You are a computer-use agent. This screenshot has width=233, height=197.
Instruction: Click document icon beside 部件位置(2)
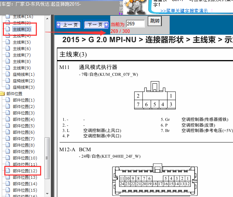8,106
